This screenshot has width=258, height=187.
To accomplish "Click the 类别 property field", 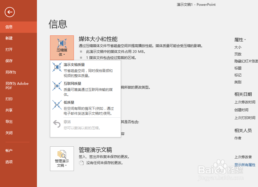I will click(x=238, y=82).
